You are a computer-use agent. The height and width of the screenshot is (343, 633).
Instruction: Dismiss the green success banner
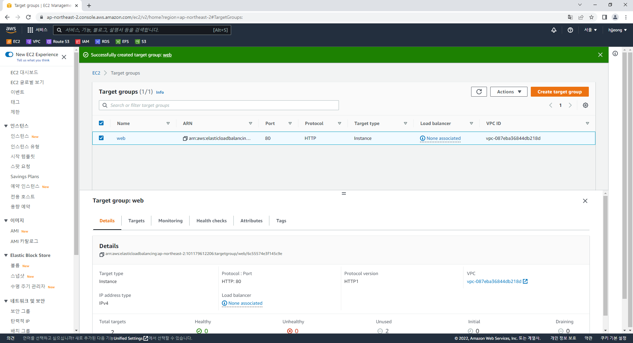point(600,55)
